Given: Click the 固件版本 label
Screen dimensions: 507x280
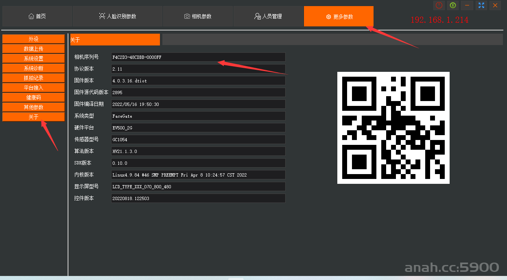Looking at the screenshot, I should click(x=84, y=80).
